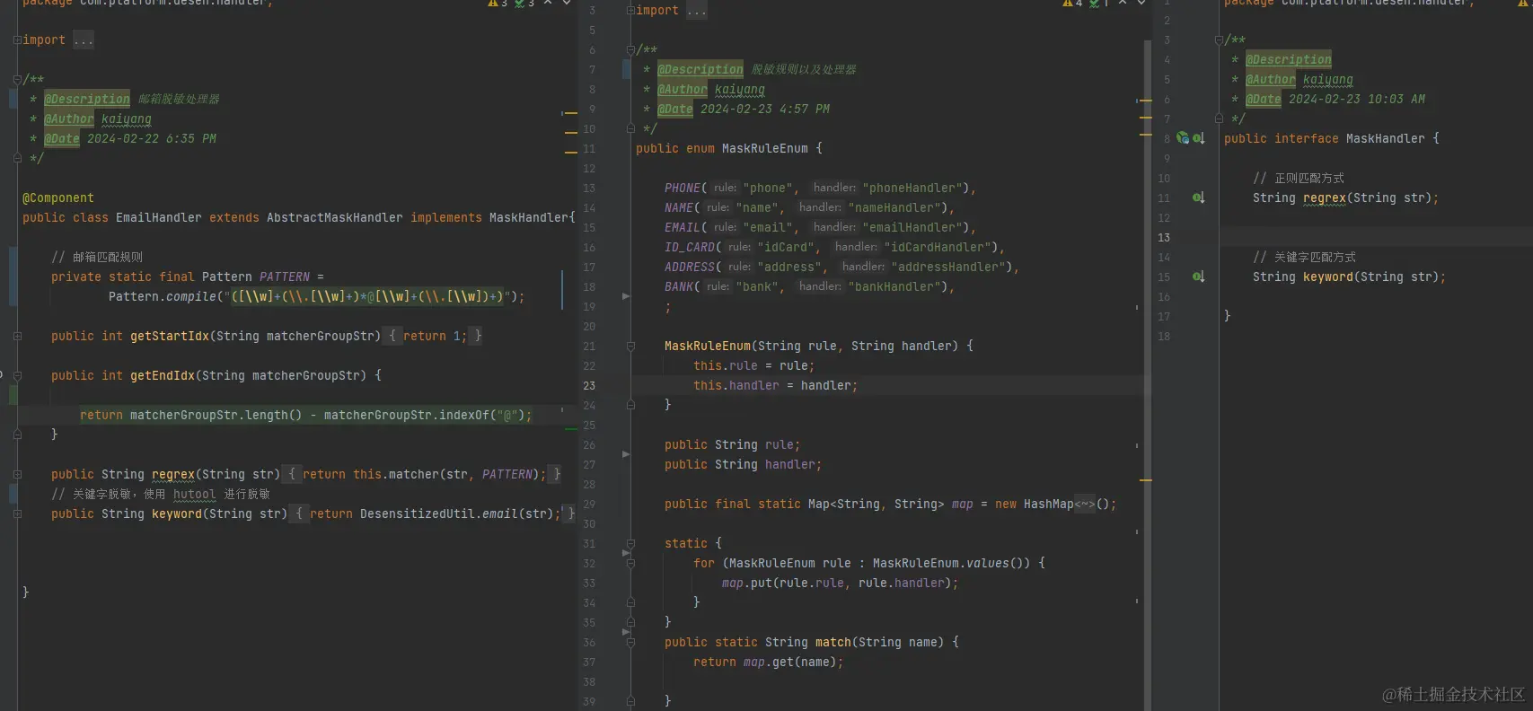1533x711 pixels.
Task: Collapse the getEndIdx method body
Action: point(17,375)
